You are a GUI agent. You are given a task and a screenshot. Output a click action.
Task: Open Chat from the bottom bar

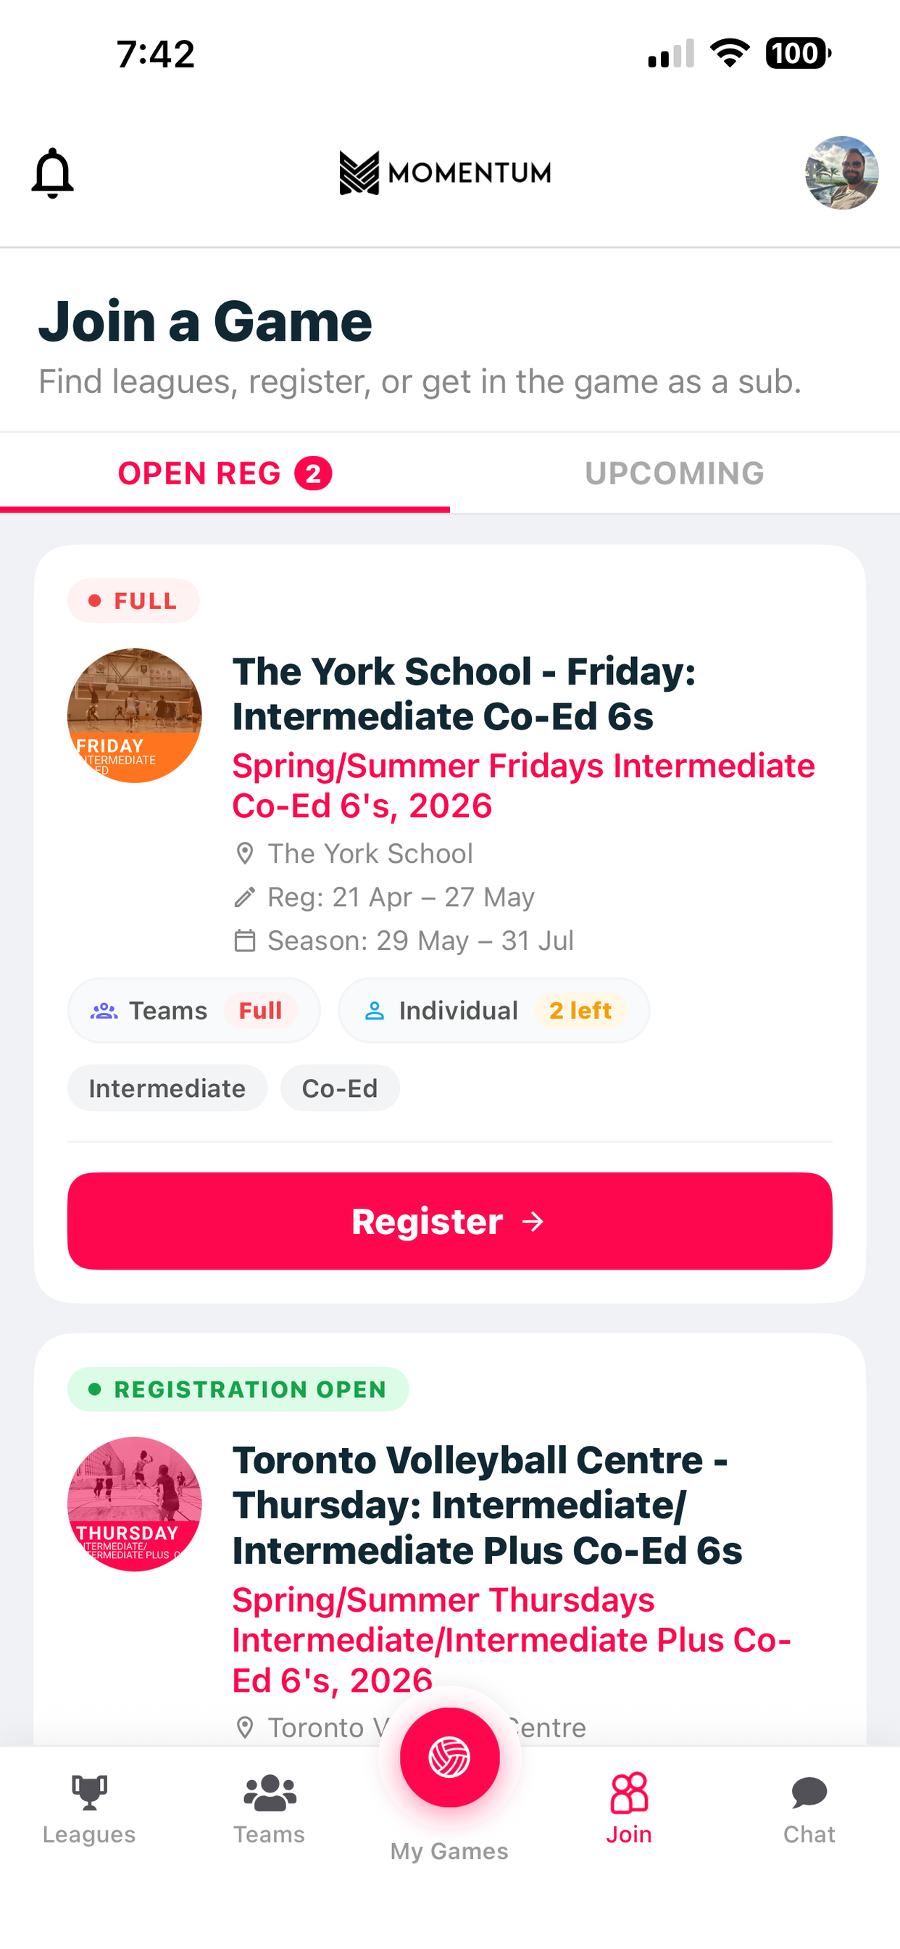[809, 1808]
